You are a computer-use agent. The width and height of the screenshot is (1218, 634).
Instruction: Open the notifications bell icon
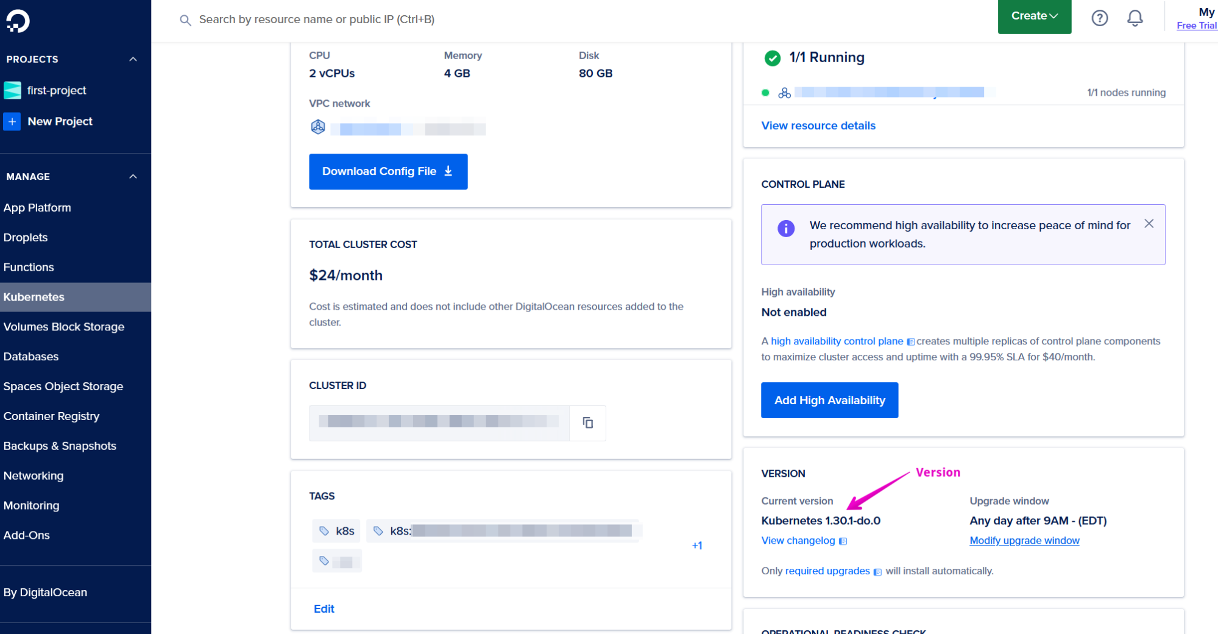[x=1135, y=18]
